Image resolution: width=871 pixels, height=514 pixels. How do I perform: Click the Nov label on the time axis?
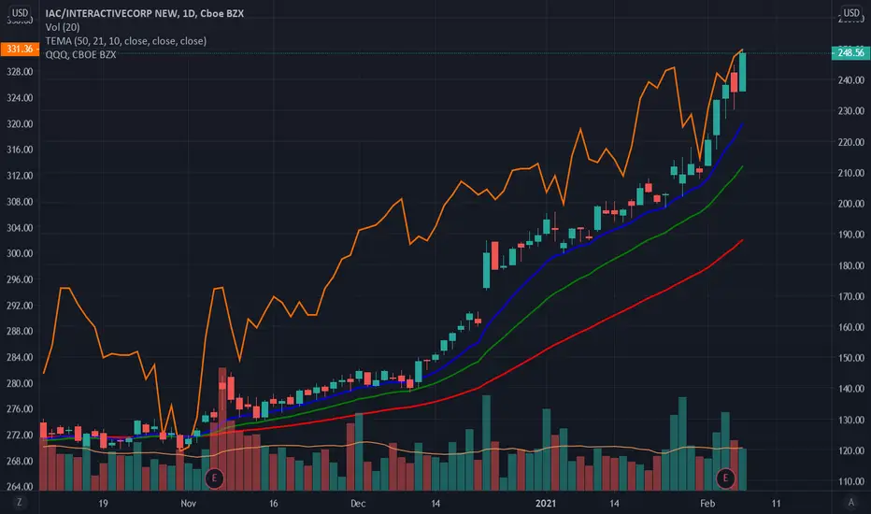[x=188, y=504]
